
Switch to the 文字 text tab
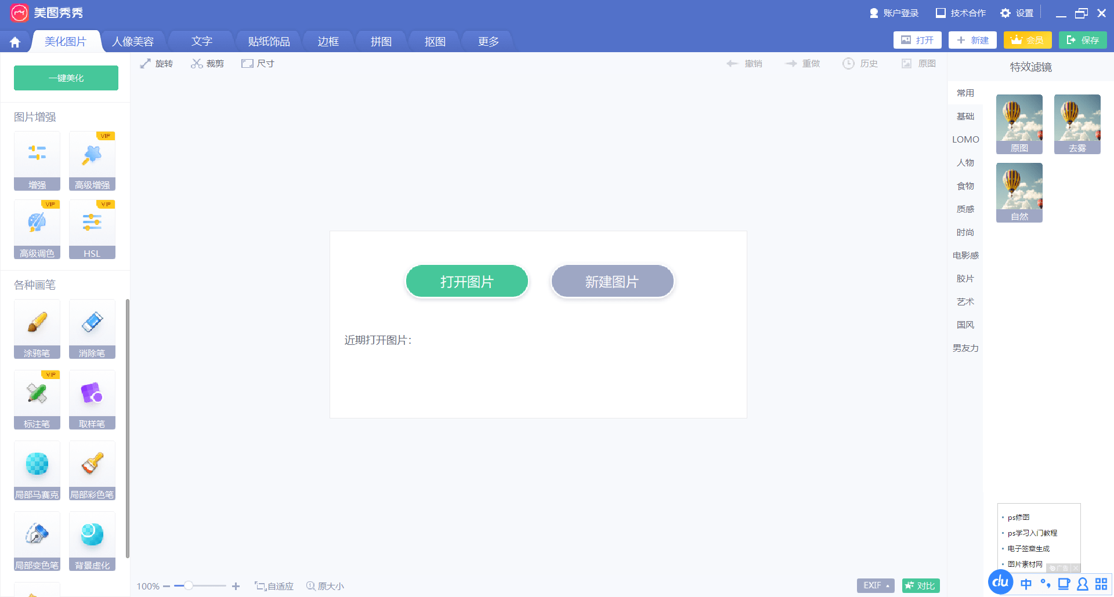pyautogui.click(x=202, y=42)
